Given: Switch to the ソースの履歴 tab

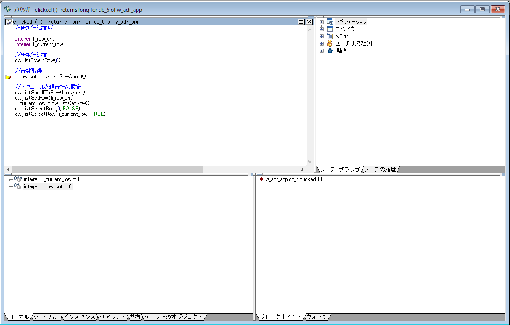Looking at the screenshot, I should [380, 169].
